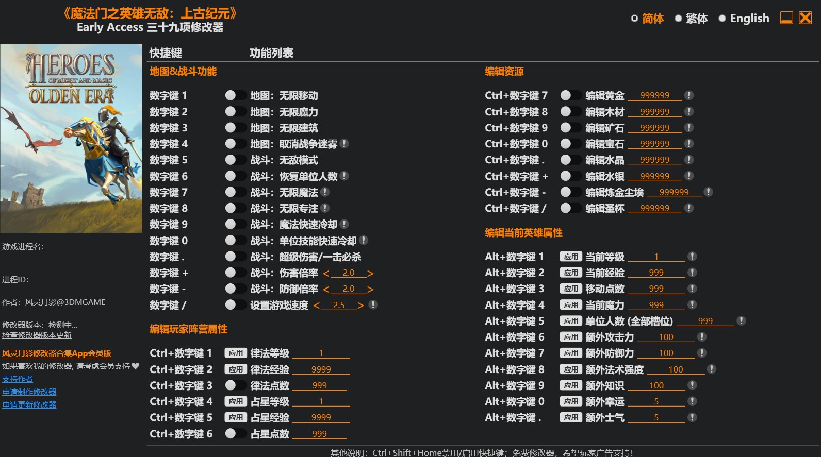Click the info icon next to 恢复单位人数
Viewport: 821px width, 457px height.
(x=344, y=176)
